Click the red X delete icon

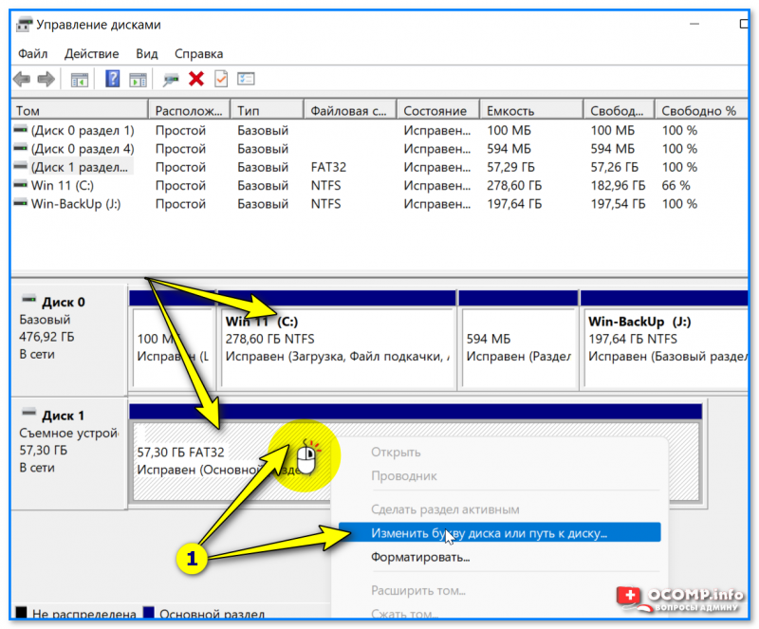tap(196, 79)
